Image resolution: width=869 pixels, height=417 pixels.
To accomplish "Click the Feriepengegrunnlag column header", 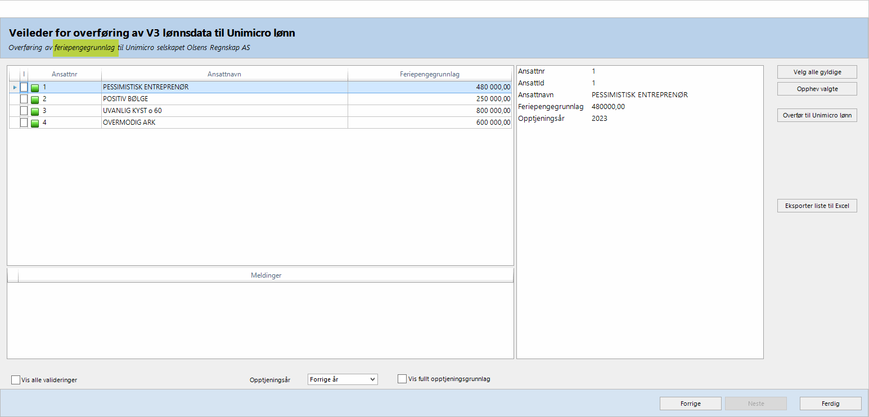I will (x=430, y=74).
